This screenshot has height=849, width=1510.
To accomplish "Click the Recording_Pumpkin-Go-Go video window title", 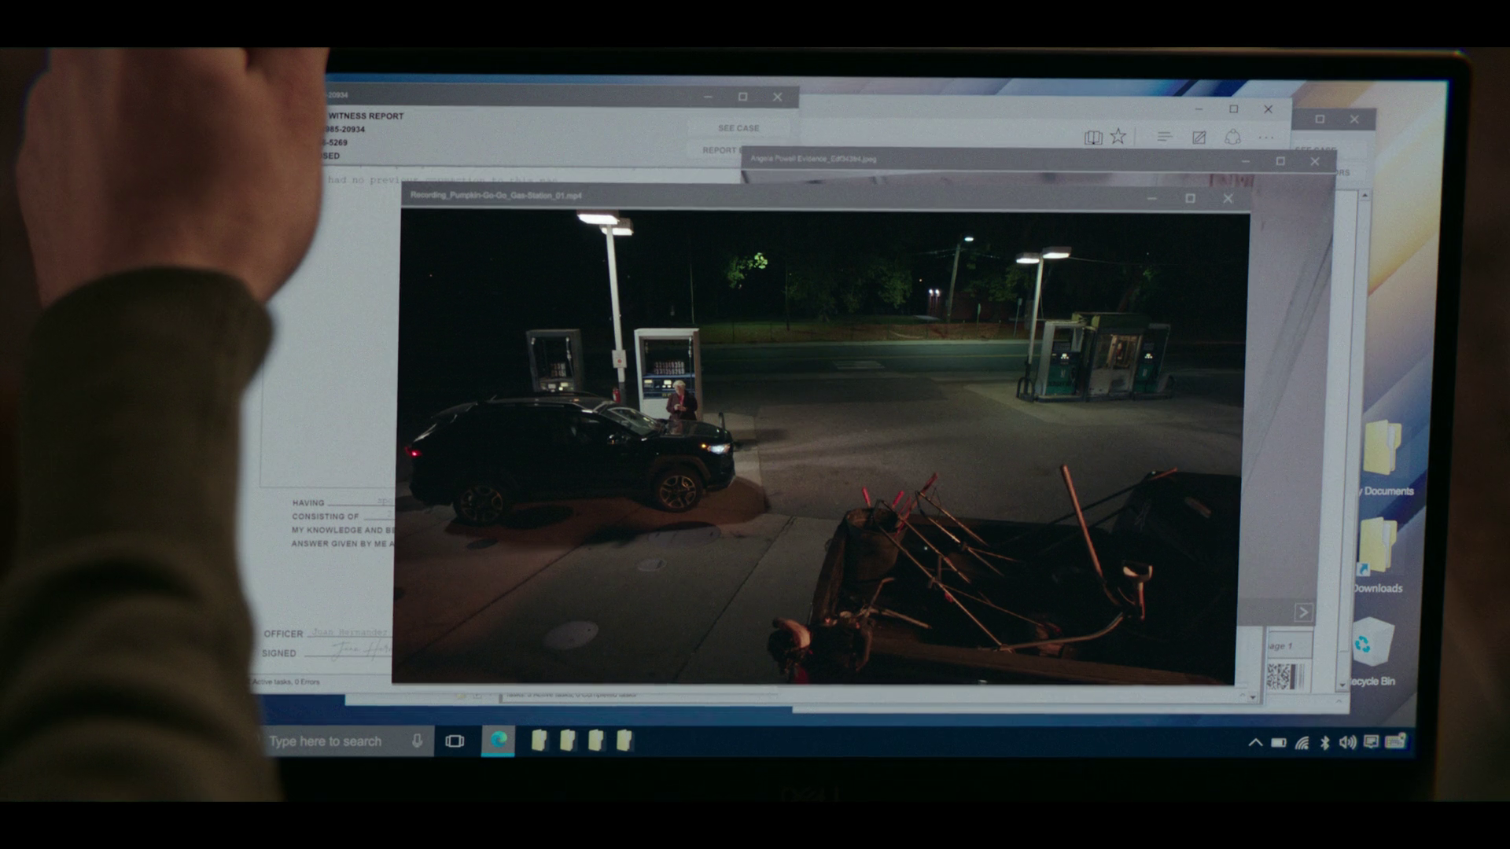I will pyautogui.click(x=496, y=195).
